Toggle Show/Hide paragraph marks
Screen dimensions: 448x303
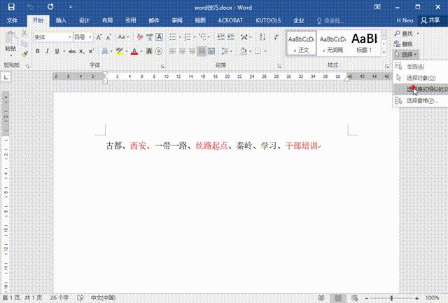[276, 37]
